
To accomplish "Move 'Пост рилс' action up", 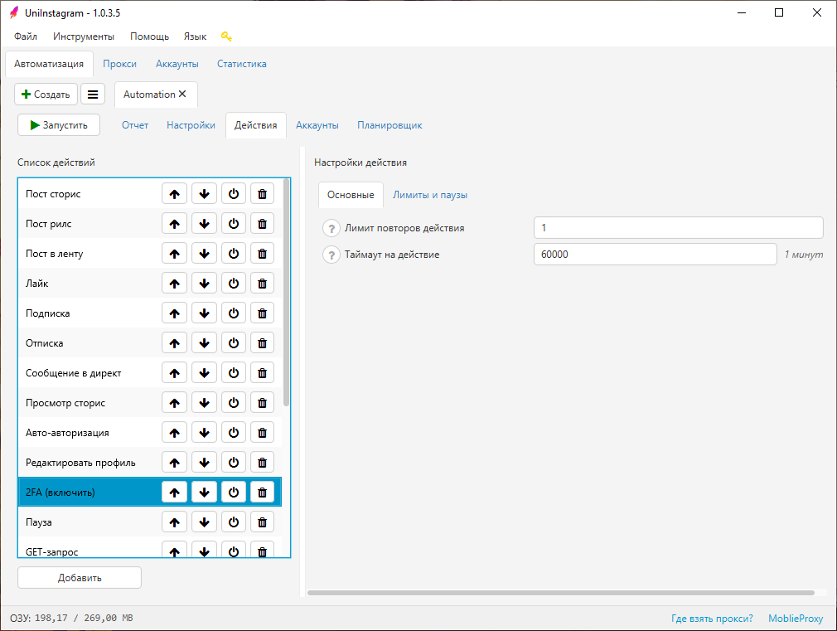I will [x=174, y=224].
